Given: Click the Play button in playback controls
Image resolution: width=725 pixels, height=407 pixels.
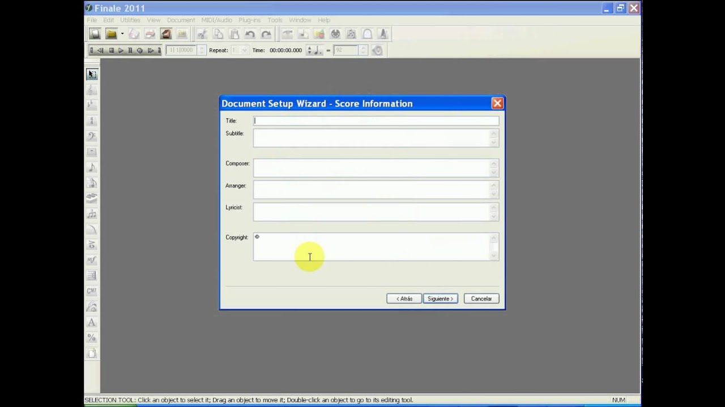Looking at the screenshot, I should click(x=121, y=50).
